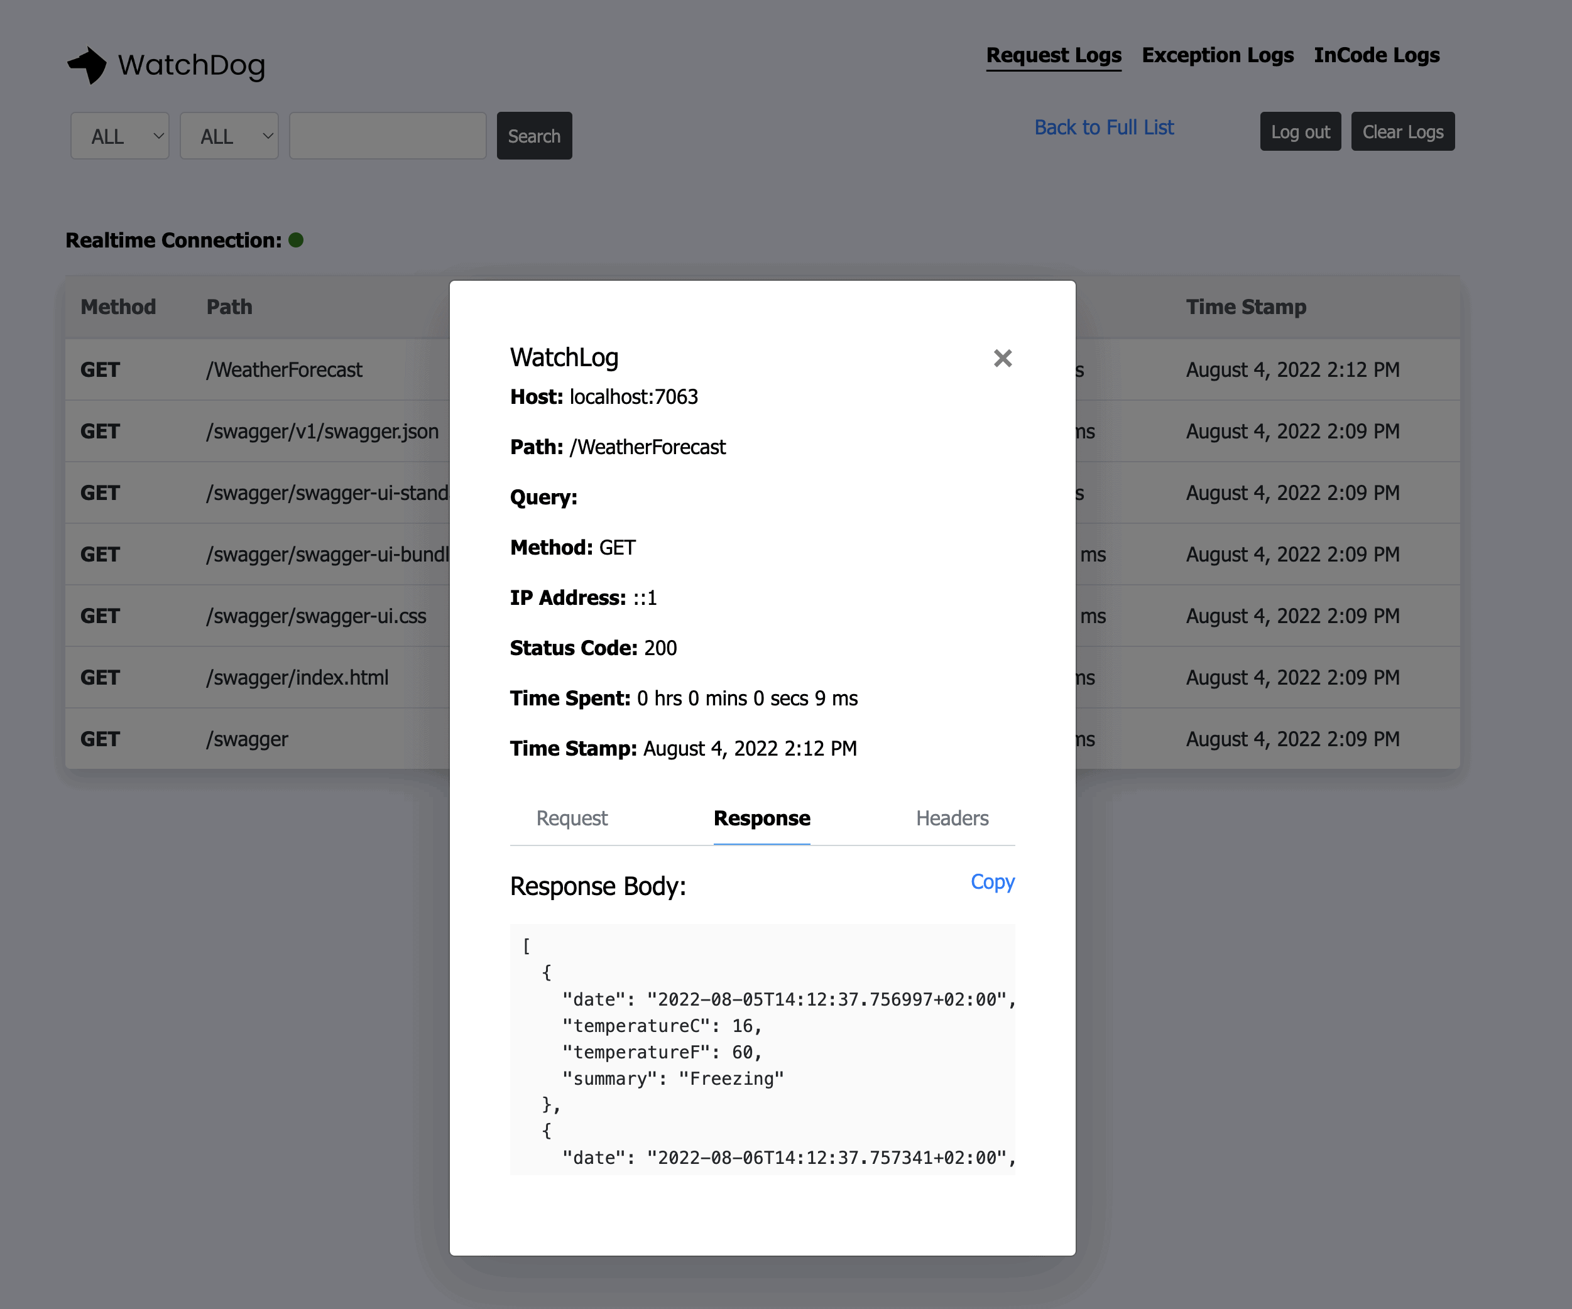This screenshot has width=1572, height=1309.
Task: Follow the Back to Full List link
Action: (x=1104, y=128)
